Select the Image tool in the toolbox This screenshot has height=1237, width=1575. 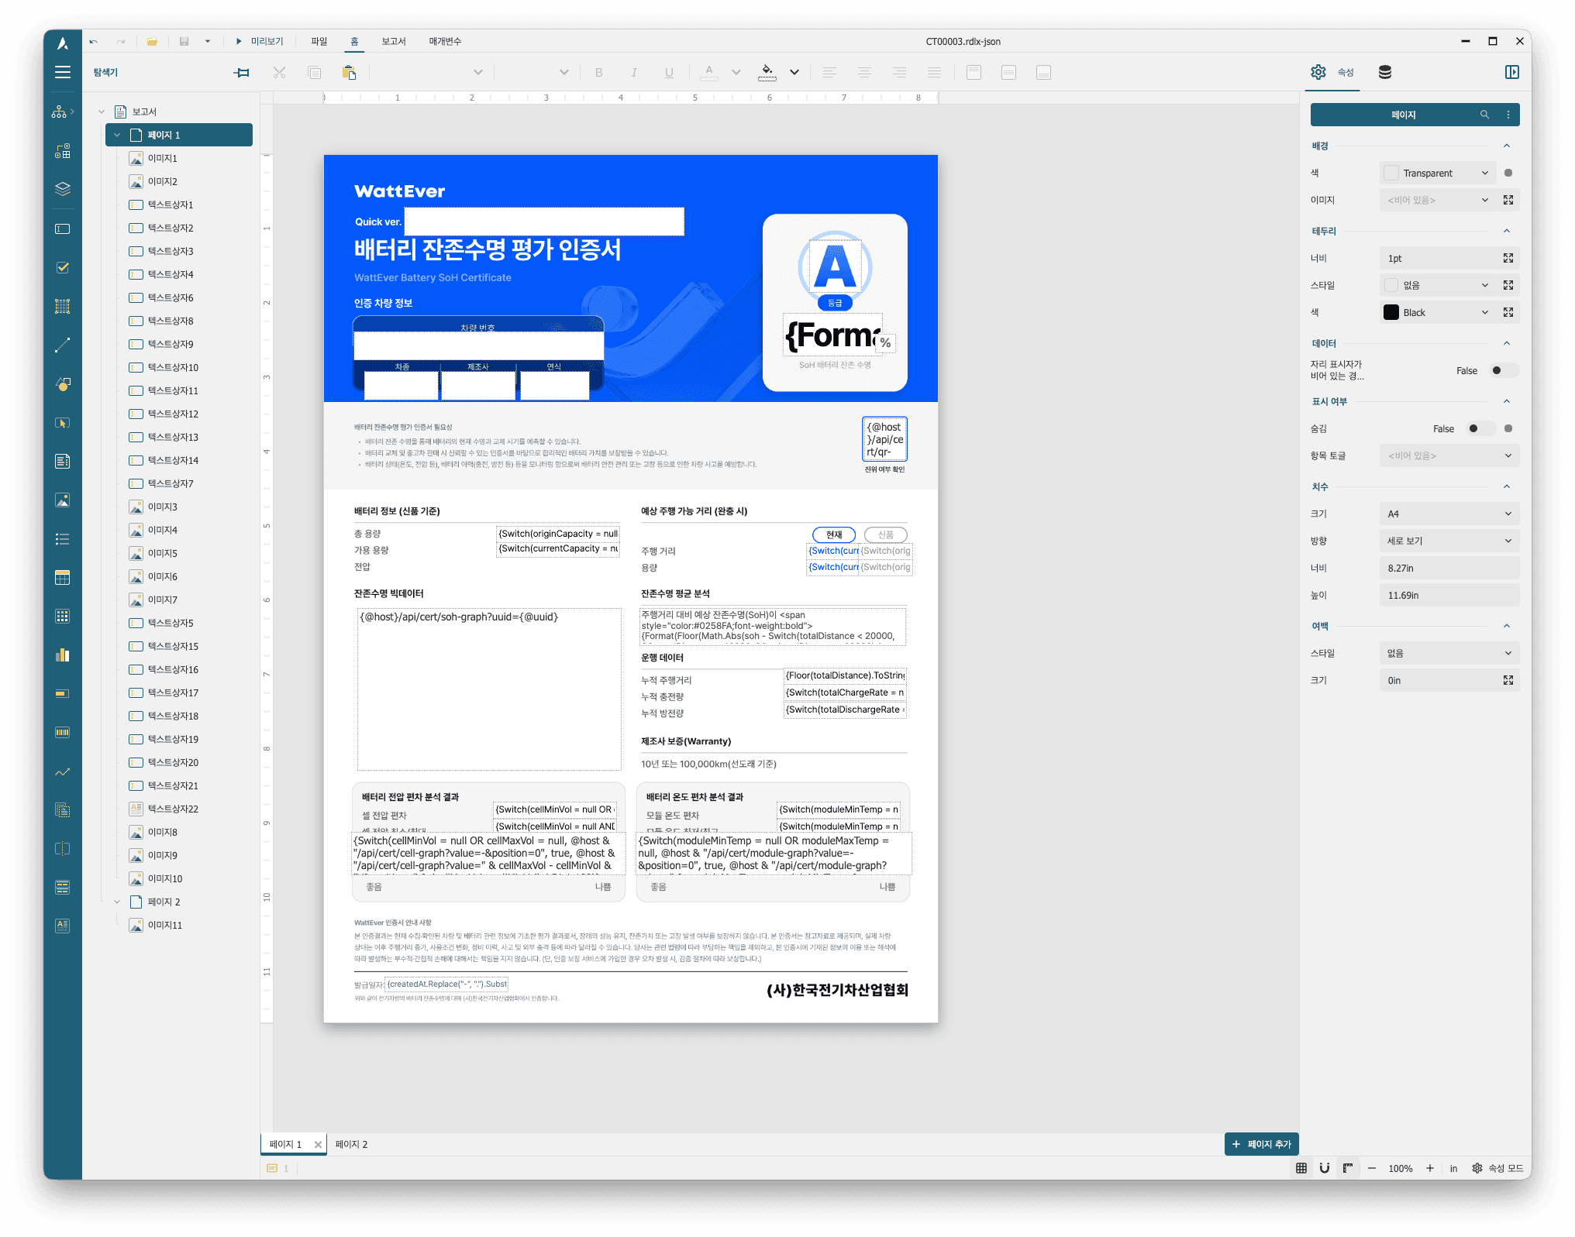pos(63,500)
